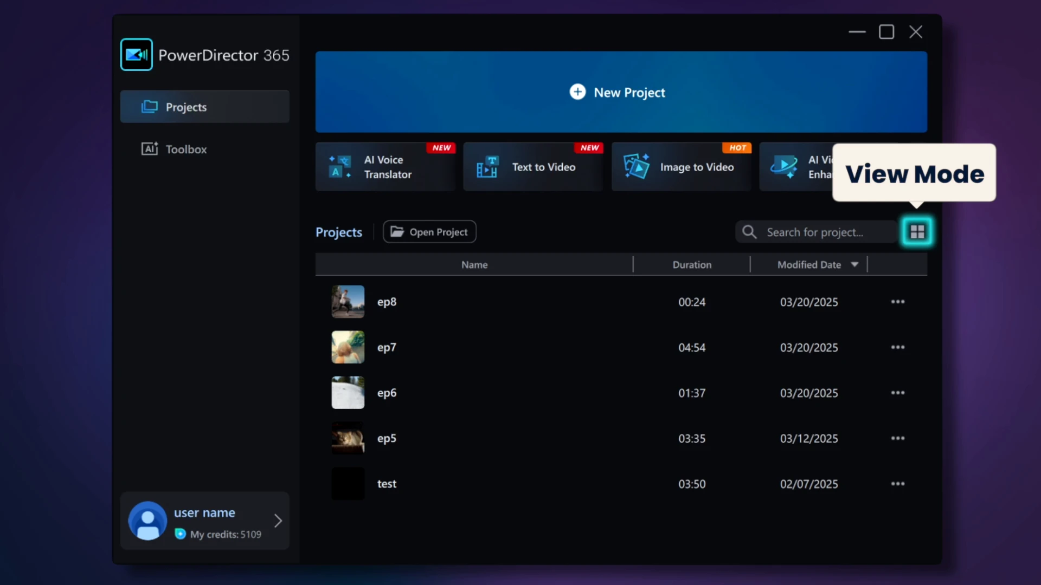Screen dimensions: 1041x585
Task: Click the plus icon in New Project banner
Action: (577, 92)
